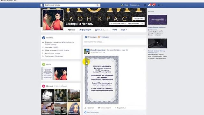The height and width of the screenshot is (115, 204).
Task: Click Комментарий button on post
Action: coord(104,108)
